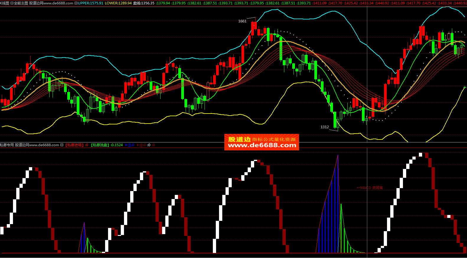Click the red 【私募进场】 label
This screenshot has height=258, width=467.
(75, 145)
